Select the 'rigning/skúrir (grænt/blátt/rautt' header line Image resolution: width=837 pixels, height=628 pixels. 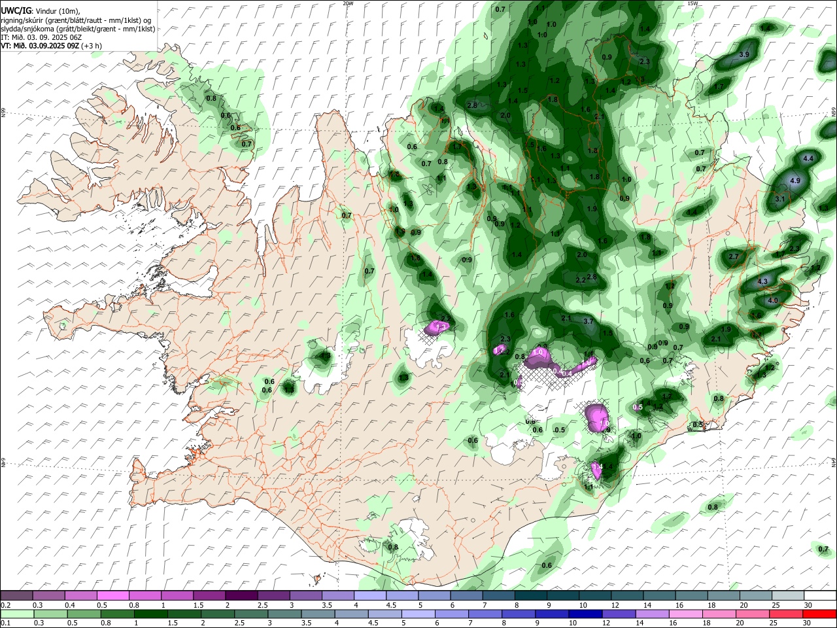coord(76,20)
